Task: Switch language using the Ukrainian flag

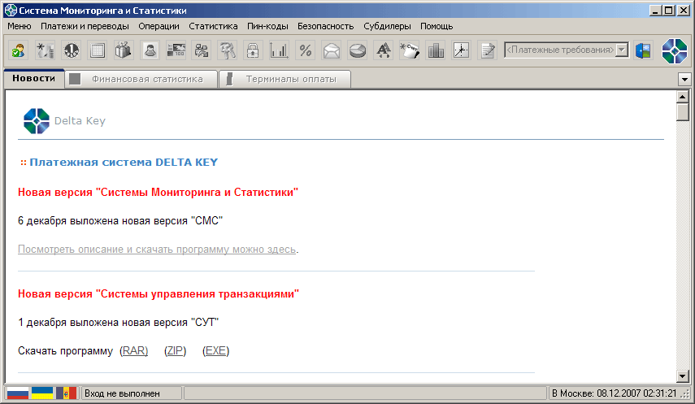Action: [42, 393]
